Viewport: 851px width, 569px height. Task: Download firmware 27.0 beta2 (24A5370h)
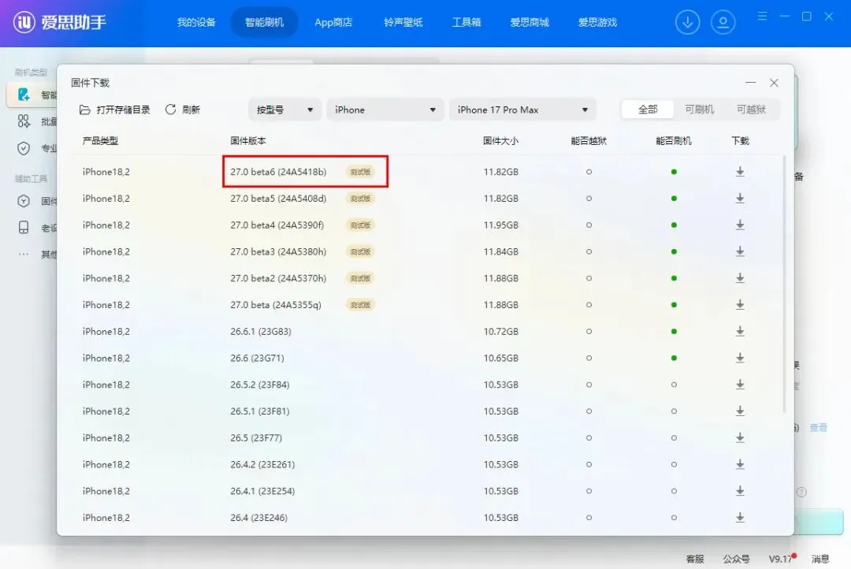(x=740, y=278)
